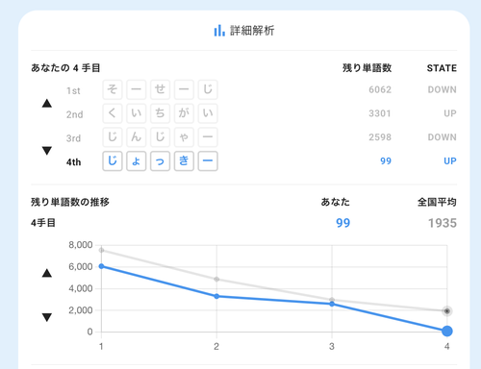481x369 pixels.
Task: Select the 2nd guess row label
Action: click(x=74, y=114)
